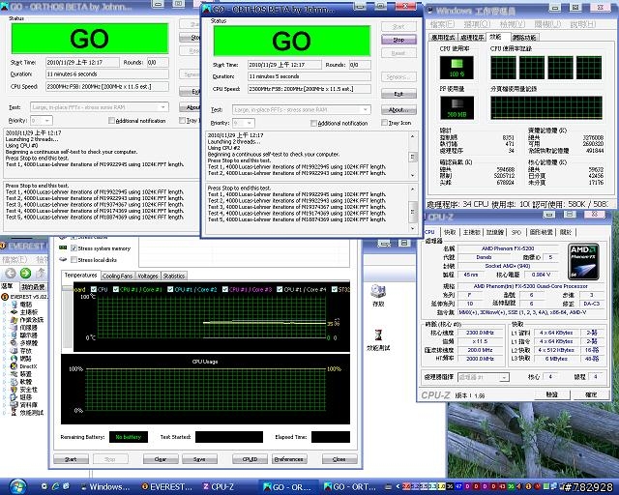Select 伺服器 server icon in EVEREST tree
Viewport: 619px width, 495px height.
[15, 328]
